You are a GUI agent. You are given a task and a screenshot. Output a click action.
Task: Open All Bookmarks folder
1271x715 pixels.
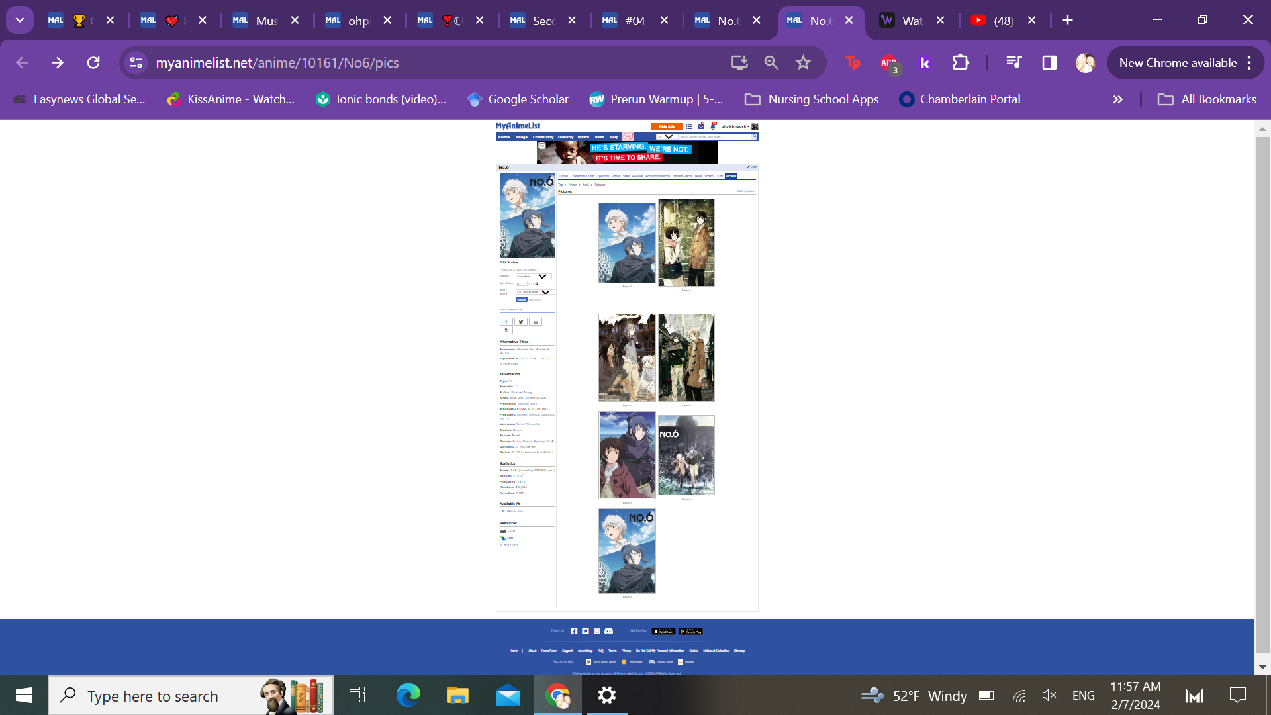[x=1207, y=99]
